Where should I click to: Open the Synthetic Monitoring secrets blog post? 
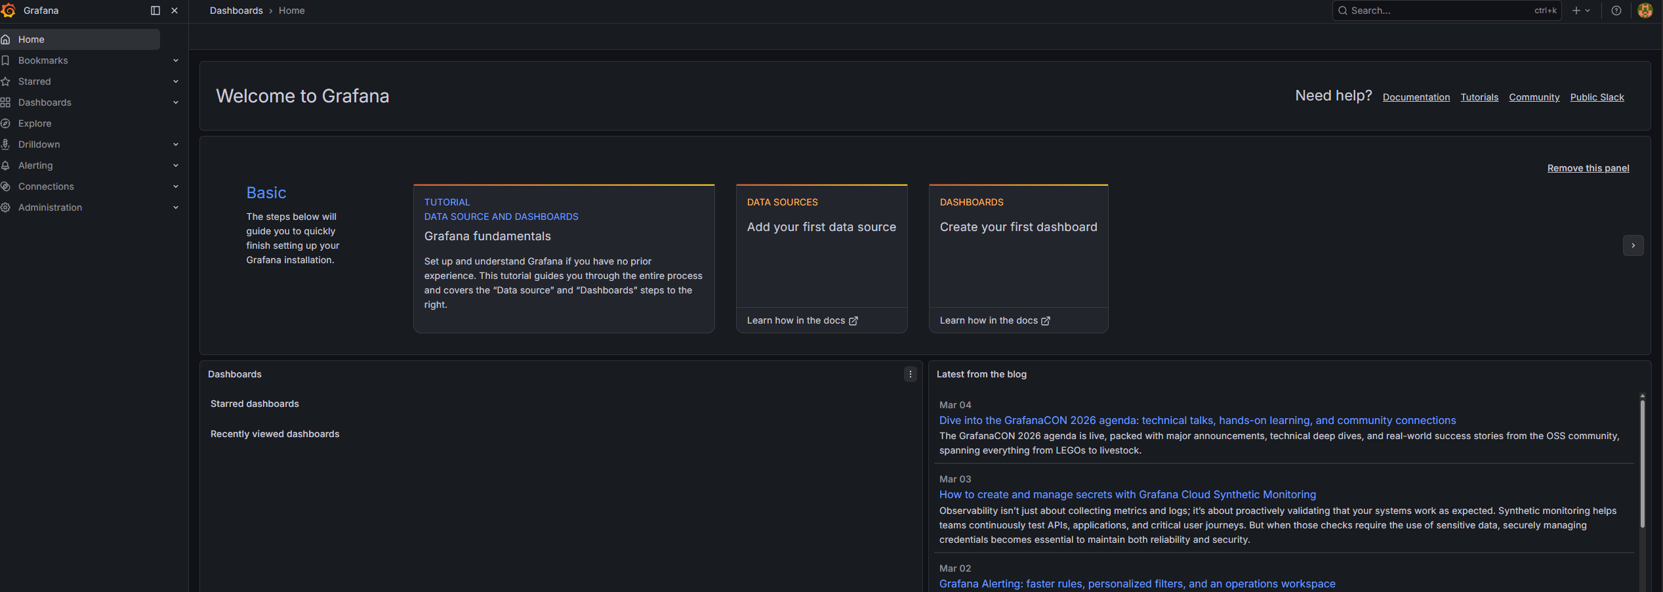click(x=1128, y=495)
